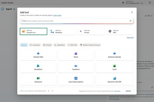
Task: Switch to Model Context Protocol tab
Action: (90, 45)
